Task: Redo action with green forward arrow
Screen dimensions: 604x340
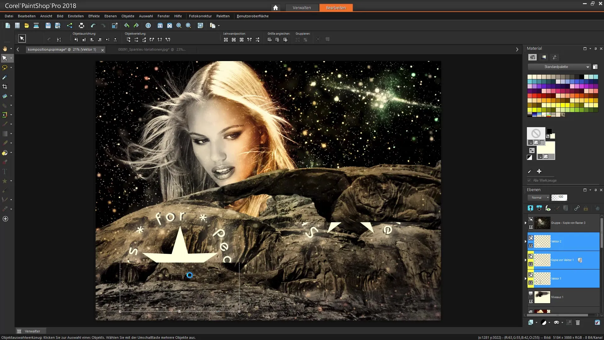Action: coord(136,25)
